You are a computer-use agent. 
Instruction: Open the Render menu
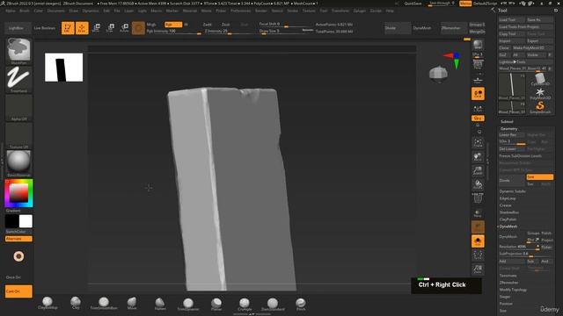261,11
